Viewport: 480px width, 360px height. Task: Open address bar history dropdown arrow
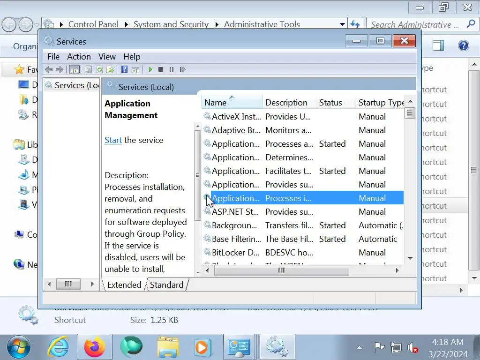click(x=342, y=24)
